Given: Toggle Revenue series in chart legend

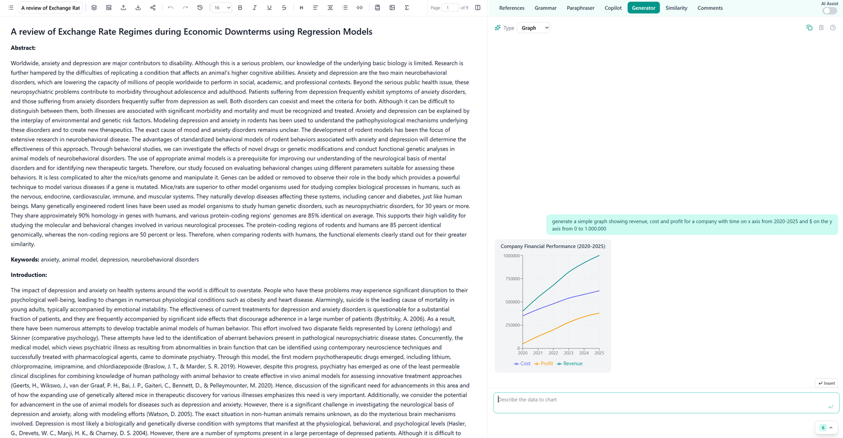Looking at the screenshot, I should tap(570, 364).
